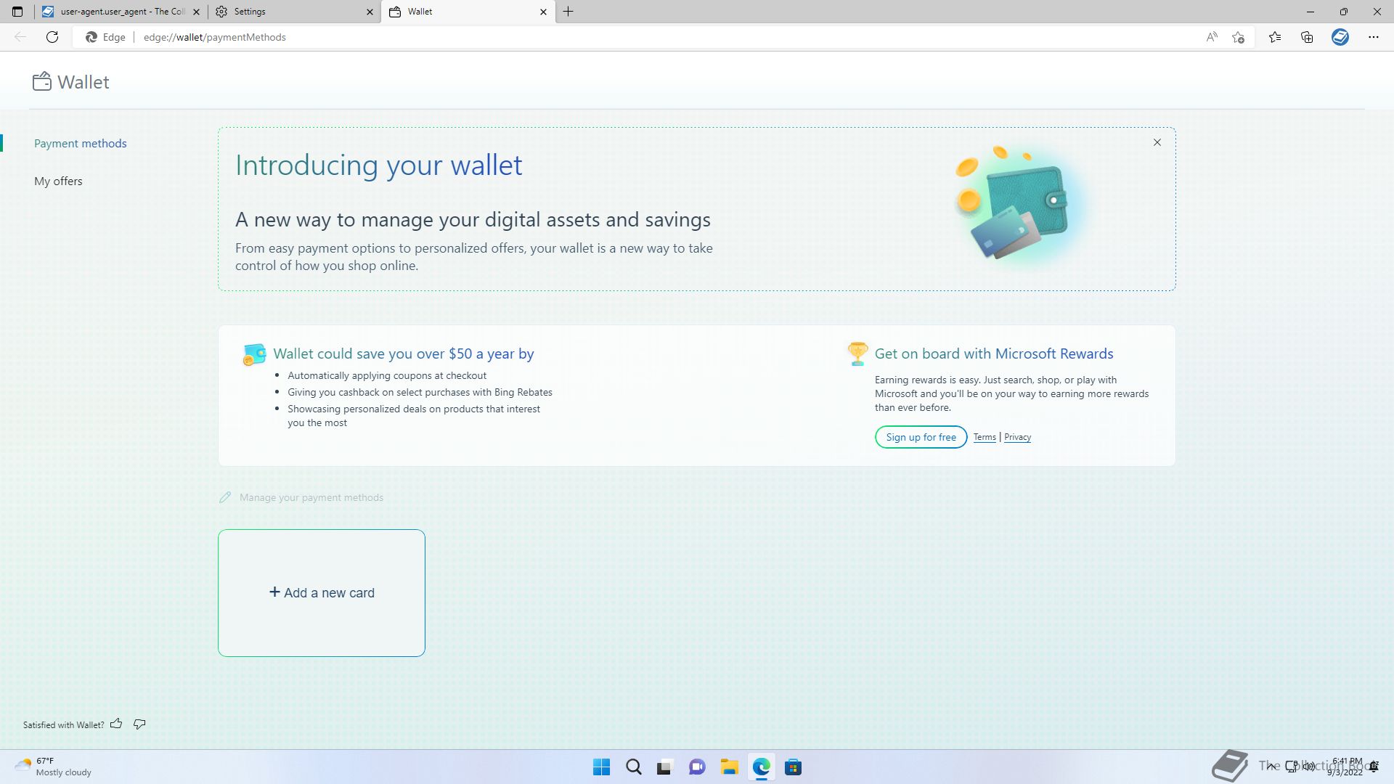Click the thumbs up feedback icon
Image resolution: width=1394 pixels, height=784 pixels.
[116, 724]
